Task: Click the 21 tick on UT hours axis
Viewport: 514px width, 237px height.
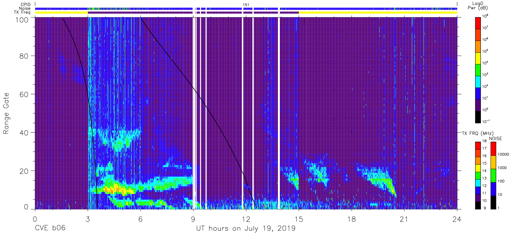Action: tap(404, 219)
